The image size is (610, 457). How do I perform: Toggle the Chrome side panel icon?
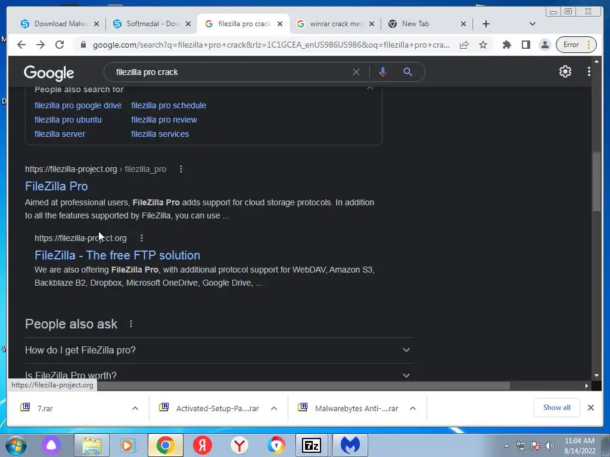526,45
